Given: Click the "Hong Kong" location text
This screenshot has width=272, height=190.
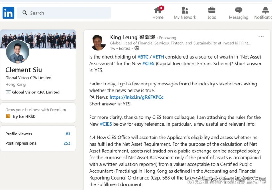Looking at the screenshot, I should (15, 85).
